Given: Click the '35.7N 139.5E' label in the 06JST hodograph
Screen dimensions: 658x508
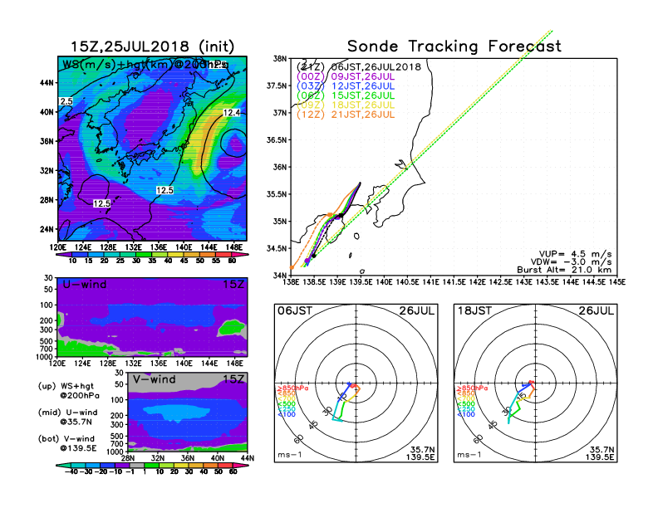Looking at the screenshot, I should [x=420, y=453].
